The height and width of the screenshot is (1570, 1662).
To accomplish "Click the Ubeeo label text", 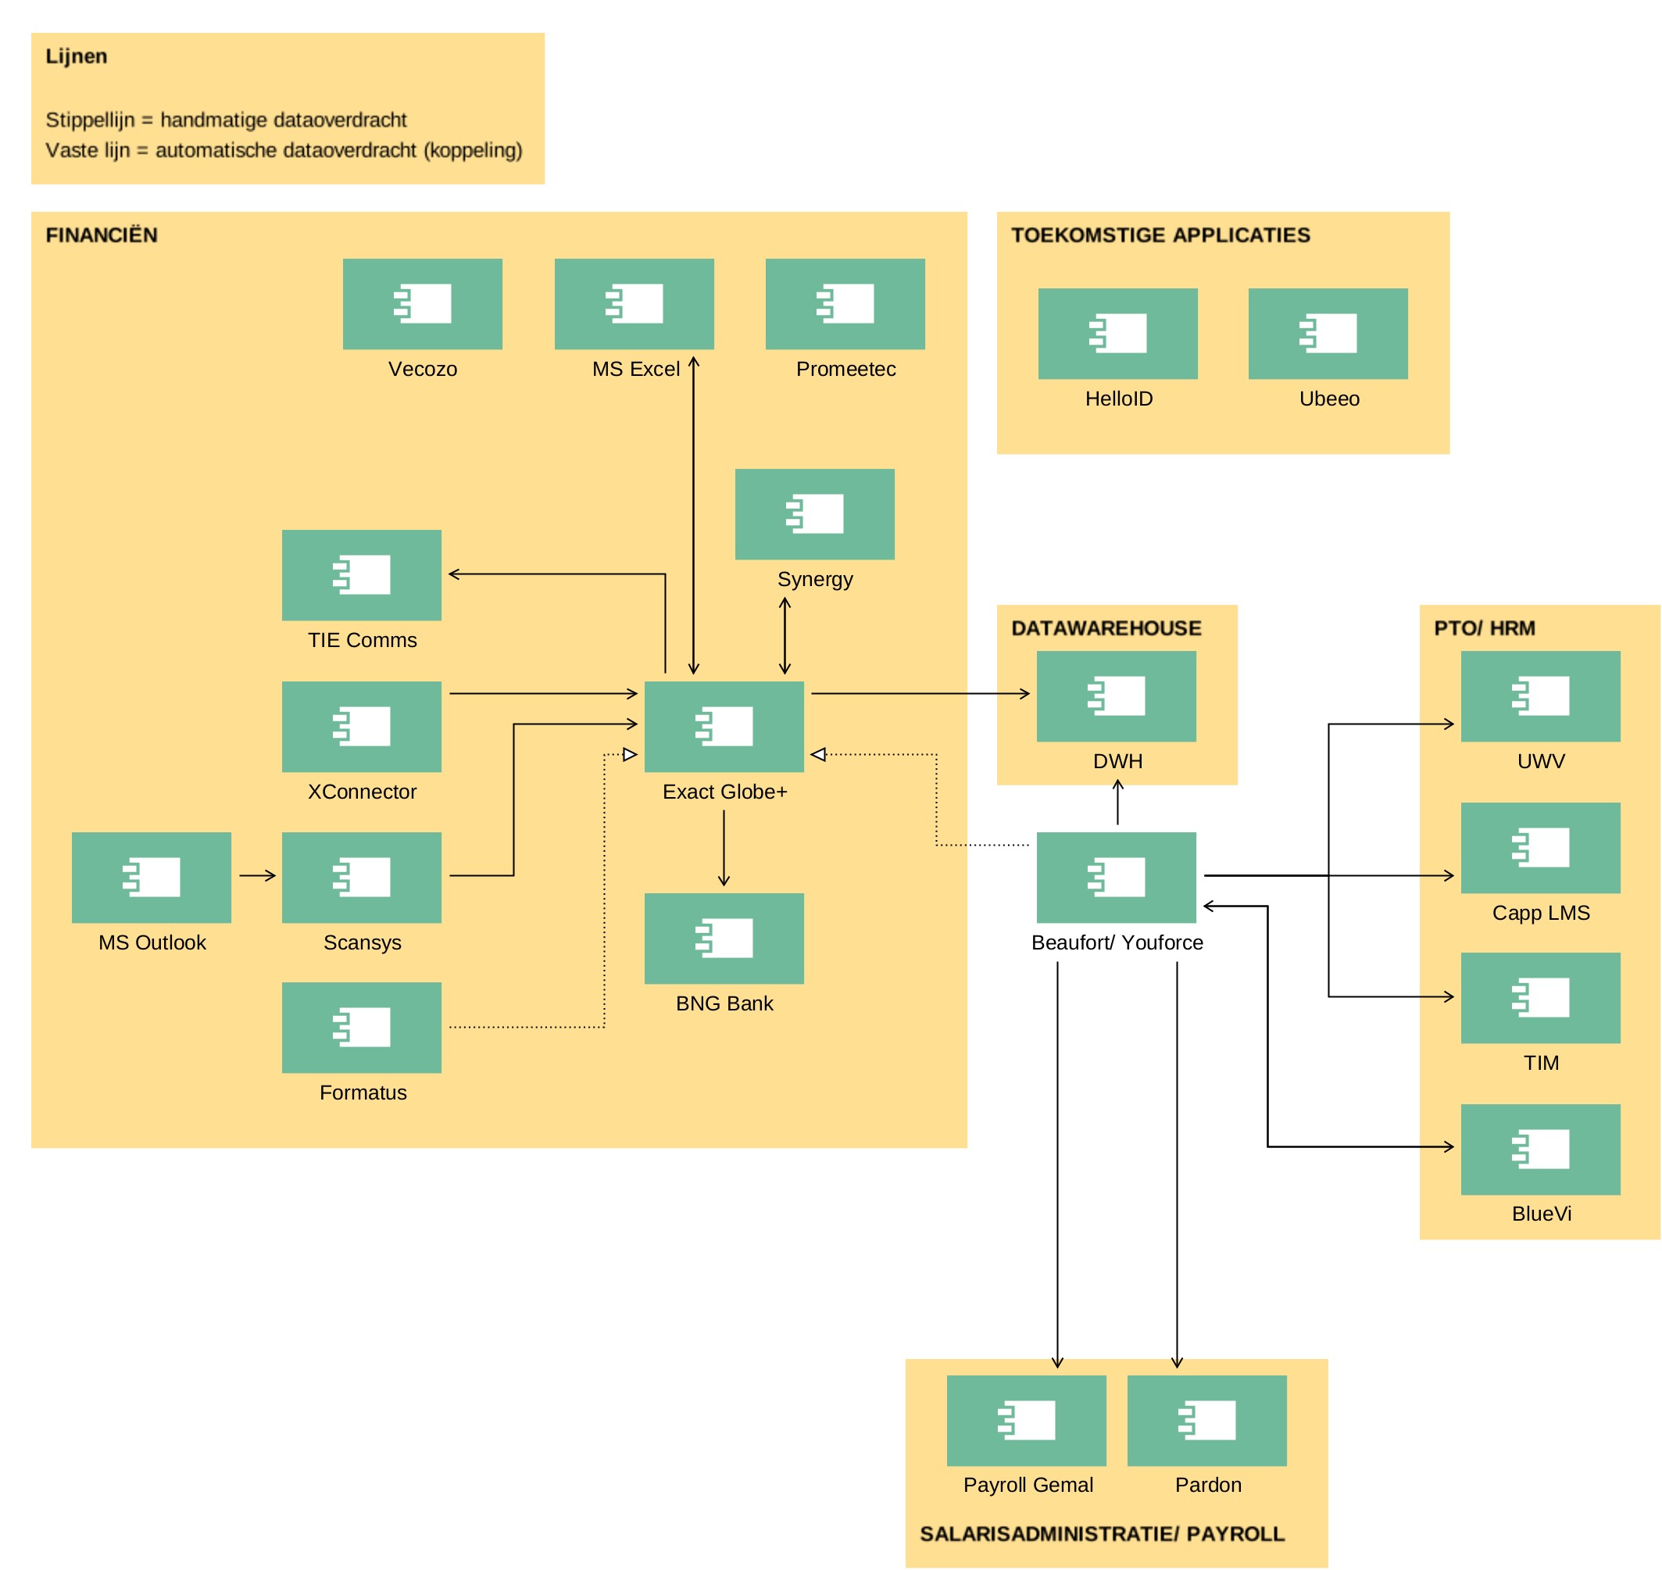I will [1330, 399].
